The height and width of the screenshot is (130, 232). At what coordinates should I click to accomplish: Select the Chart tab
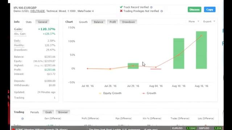69,22
